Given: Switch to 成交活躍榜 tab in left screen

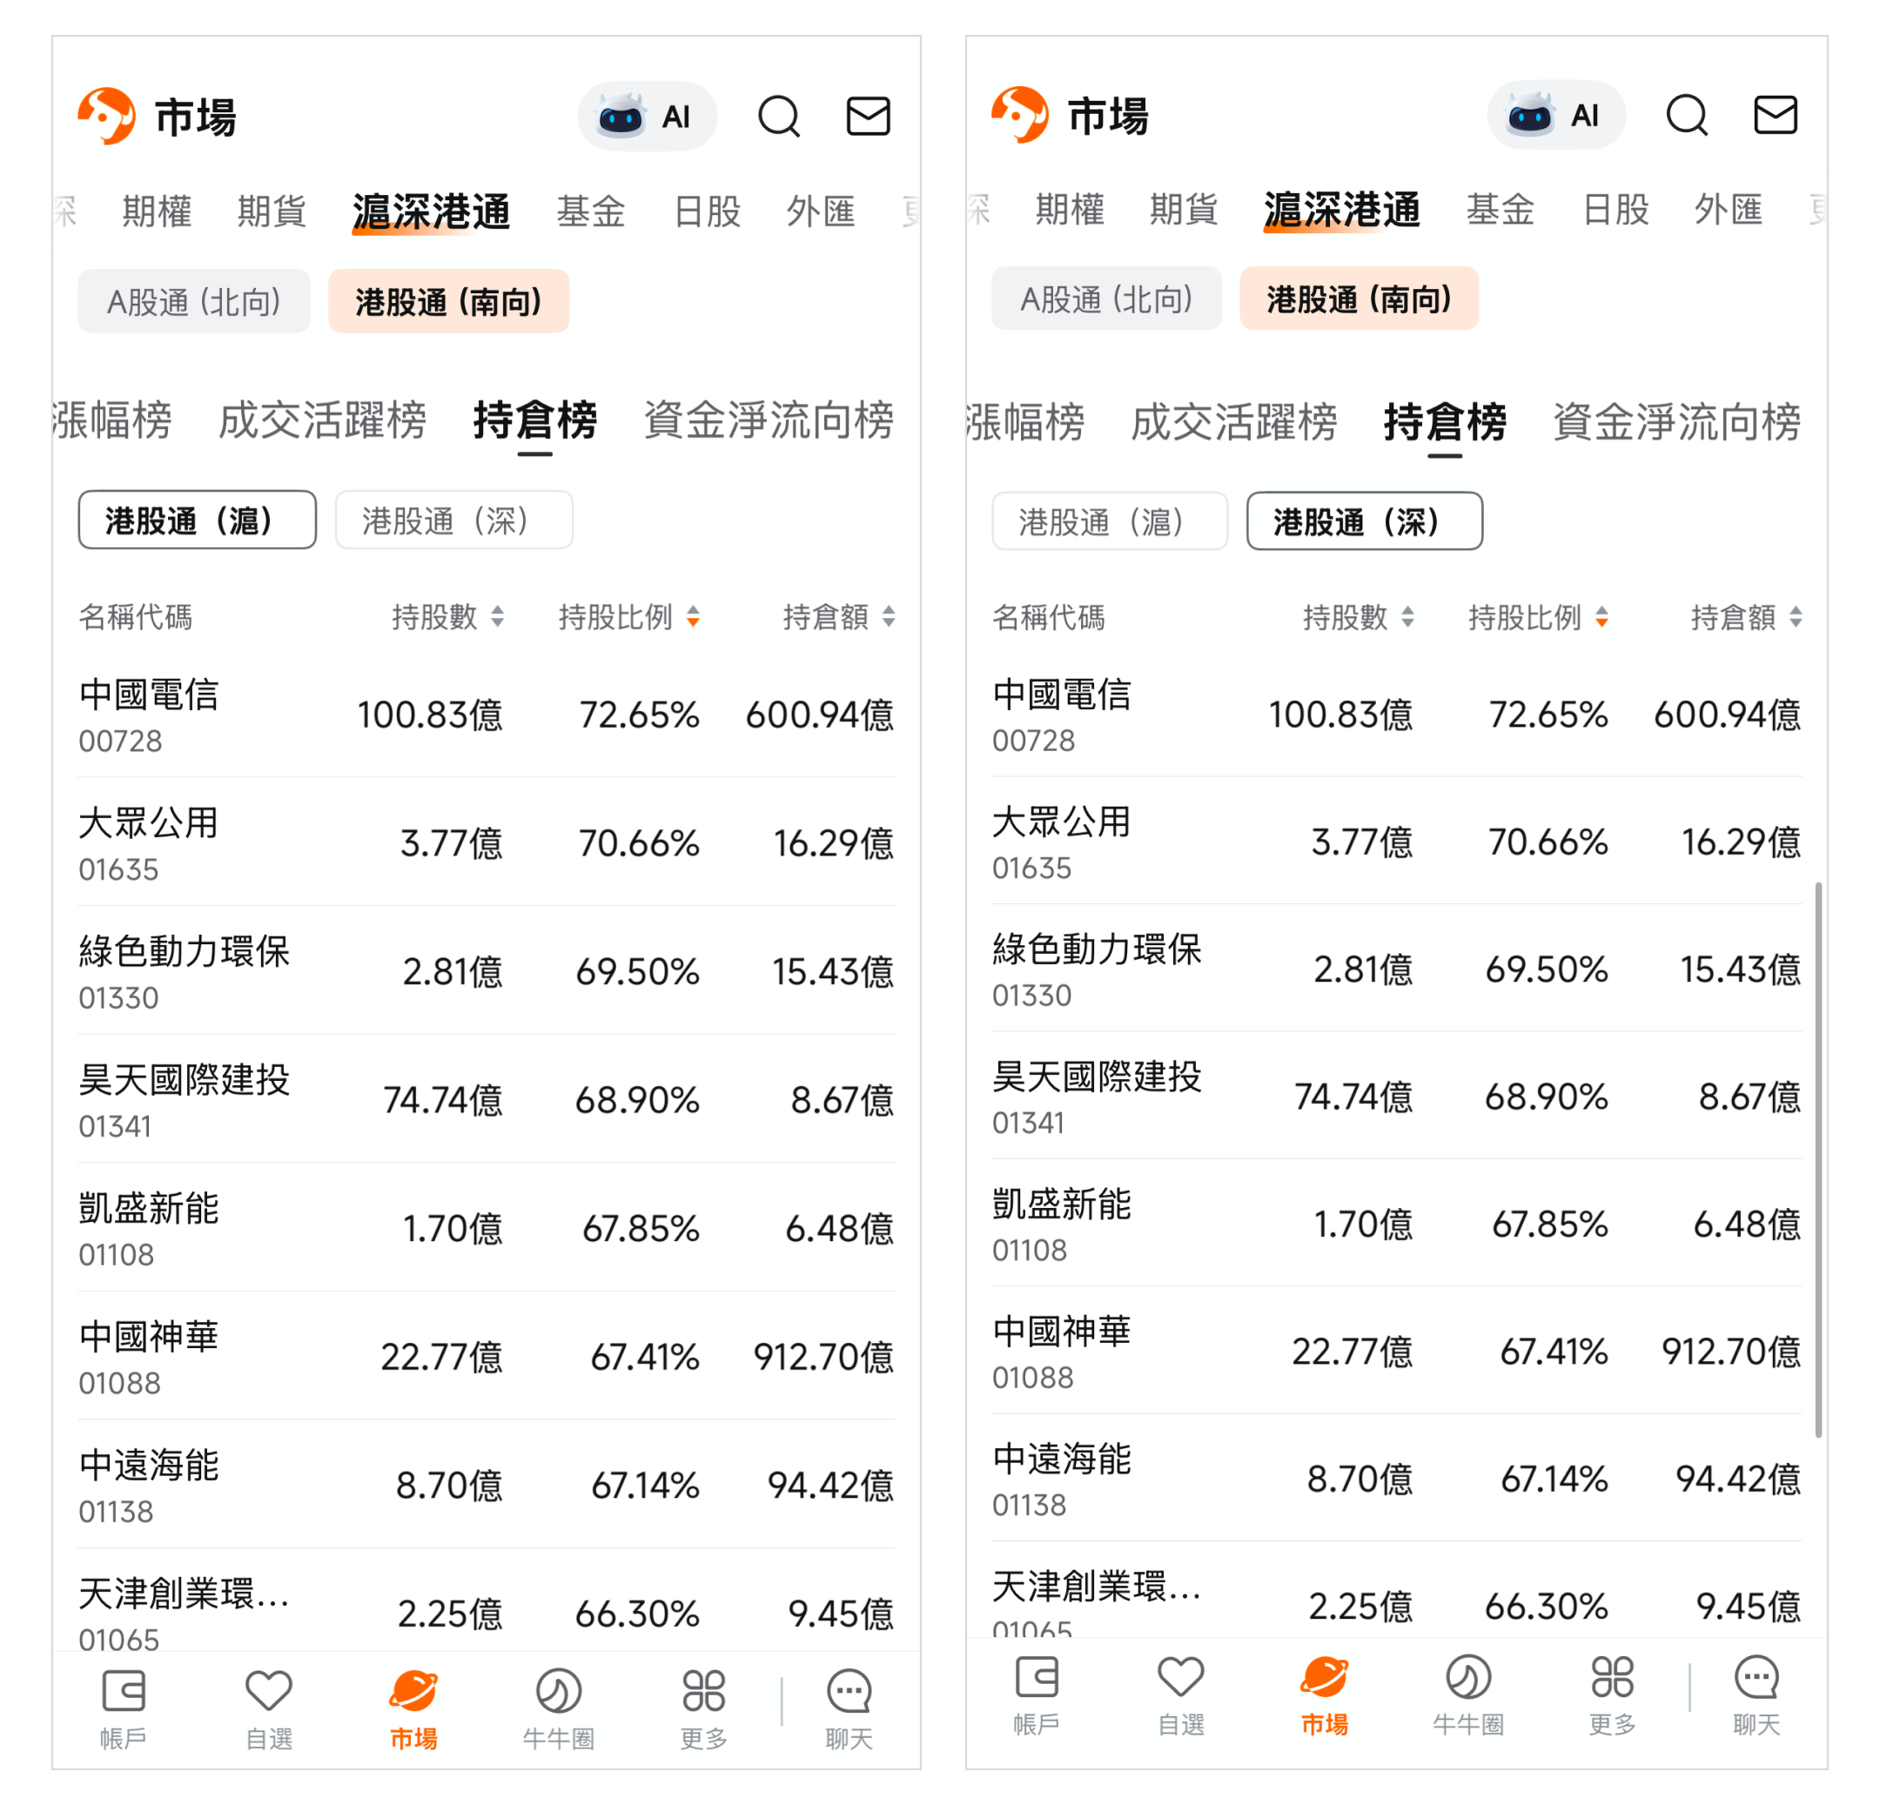Looking at the screenshot, I should click(x=322, y=420).
